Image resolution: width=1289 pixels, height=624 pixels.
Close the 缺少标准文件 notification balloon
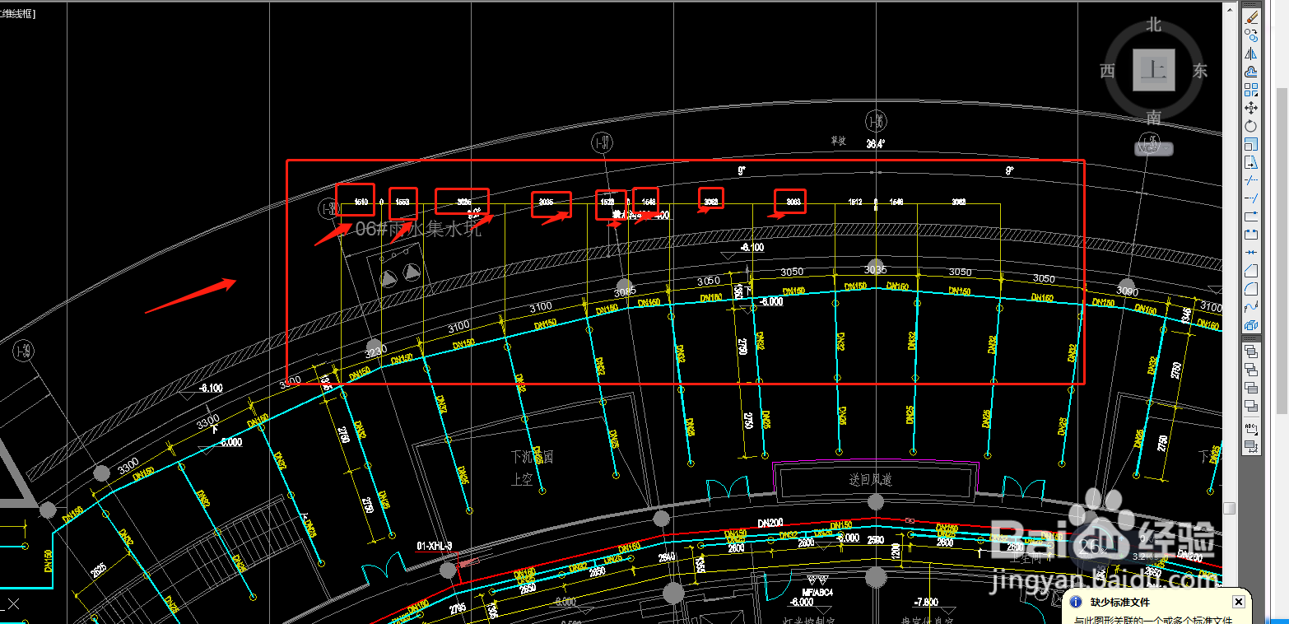1238,602
